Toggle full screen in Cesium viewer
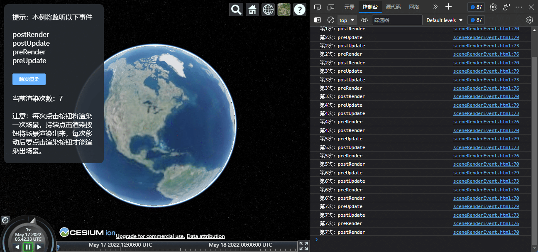The width and height of the screenshot is (538, 252). coord(304,246)
